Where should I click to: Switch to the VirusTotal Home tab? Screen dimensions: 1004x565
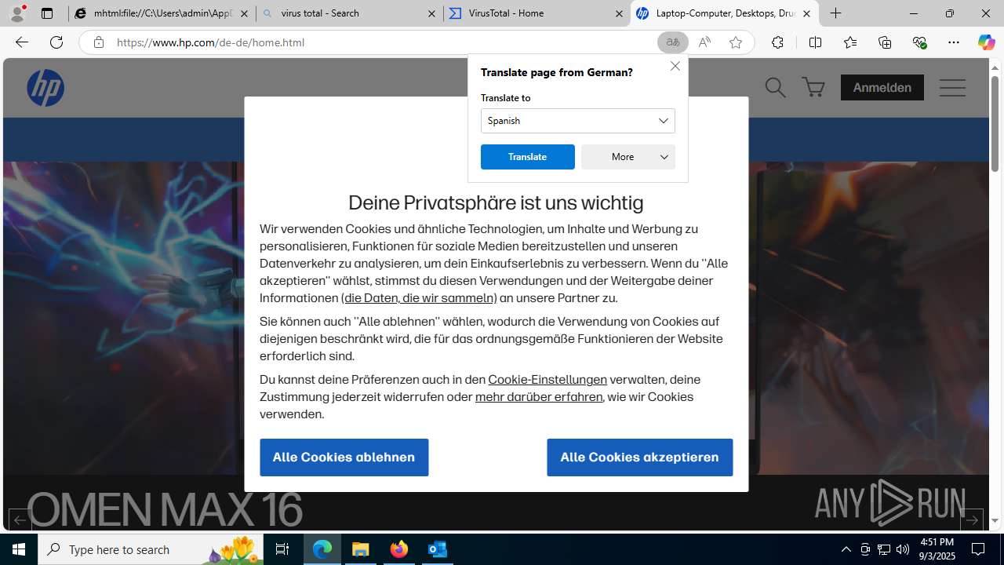pos(537,13)
